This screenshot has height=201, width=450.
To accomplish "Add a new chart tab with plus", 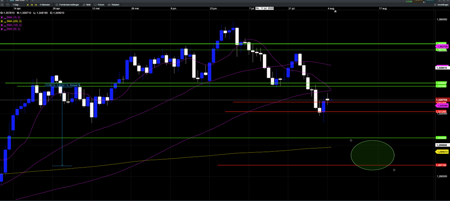I will (x=33, y=1).
